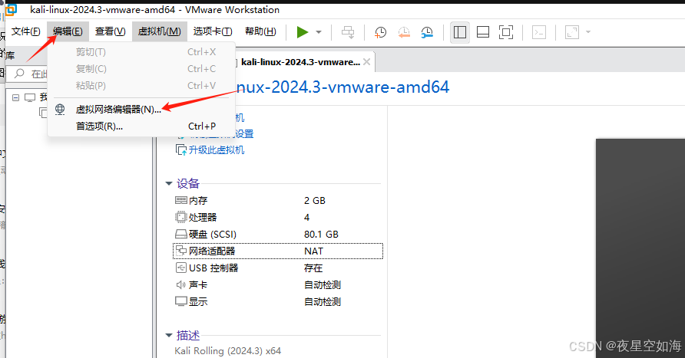Click the my computer icon in library tree
This screenshot has height=358, width=685.
click(x=30, y=97)
